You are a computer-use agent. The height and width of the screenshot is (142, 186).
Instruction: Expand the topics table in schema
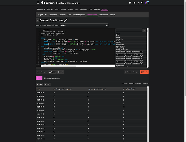118,36
